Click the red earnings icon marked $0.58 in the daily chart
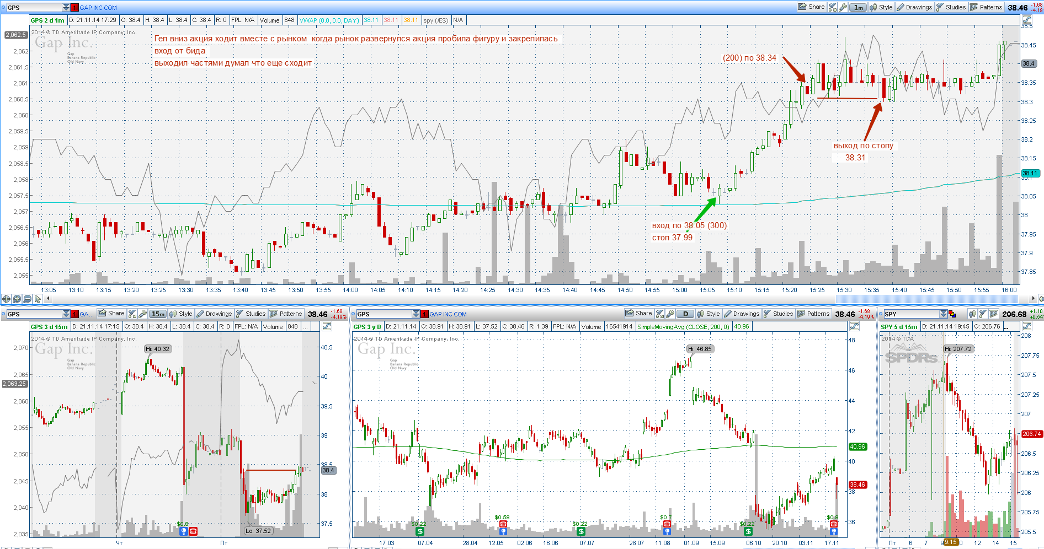 point(503,524)
